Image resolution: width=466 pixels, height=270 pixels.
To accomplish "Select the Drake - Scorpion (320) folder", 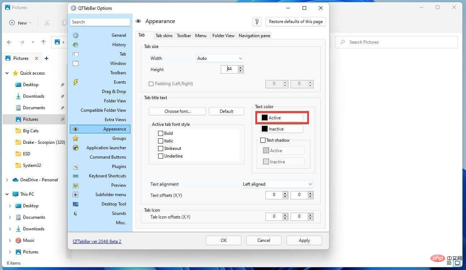I will (44, 142).
